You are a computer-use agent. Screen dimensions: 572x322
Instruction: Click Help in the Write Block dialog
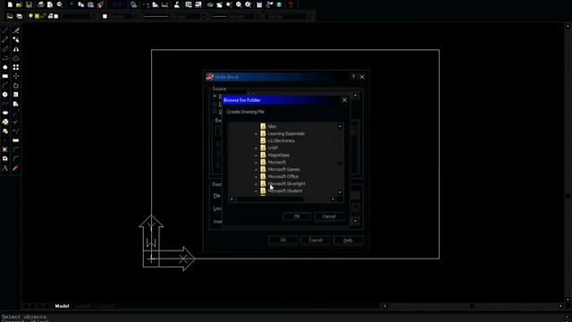click(348, 241)
